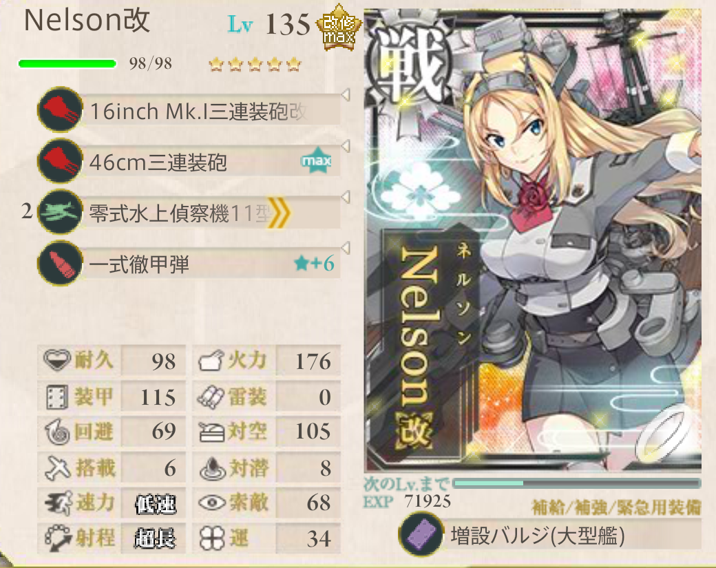Click the red main gun icon for 16inch Mk.I
This screenshot has height=568, width=716.
[61, 109]
